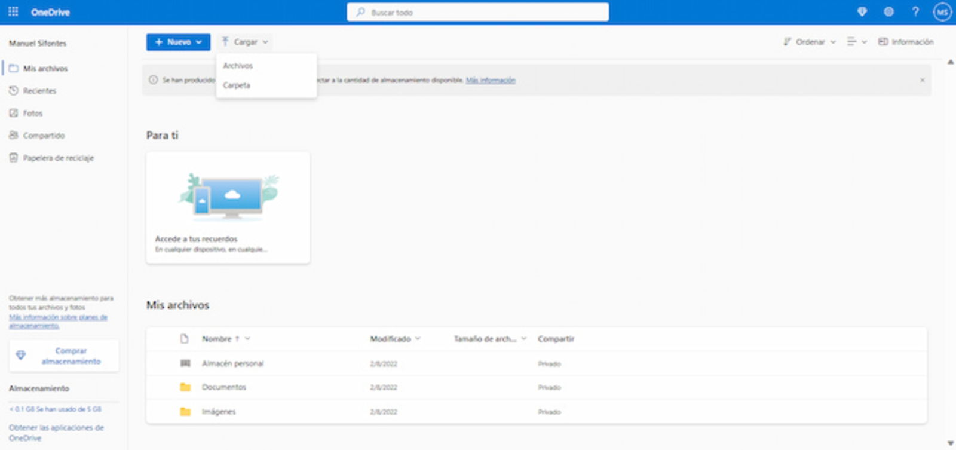
Task: Open the Ordenar sort dropdown
Action: 810,42
